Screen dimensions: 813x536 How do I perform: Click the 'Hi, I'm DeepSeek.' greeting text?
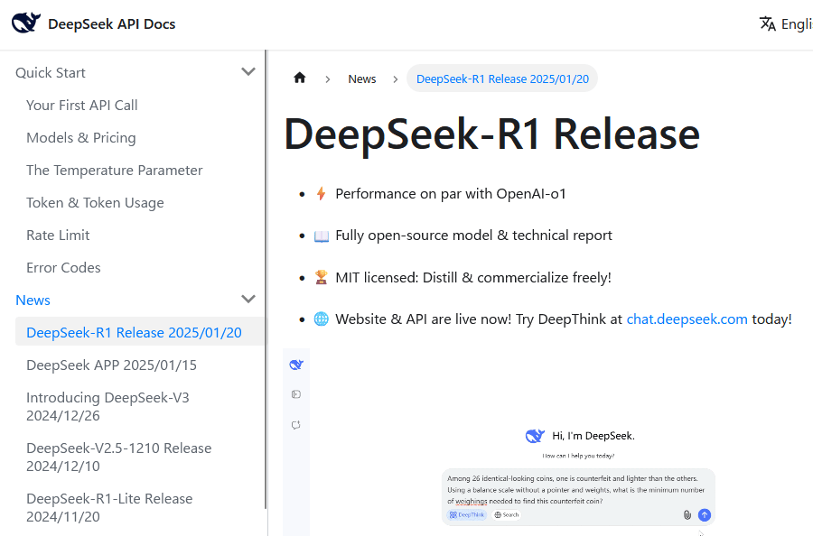[x=593, y=436]
